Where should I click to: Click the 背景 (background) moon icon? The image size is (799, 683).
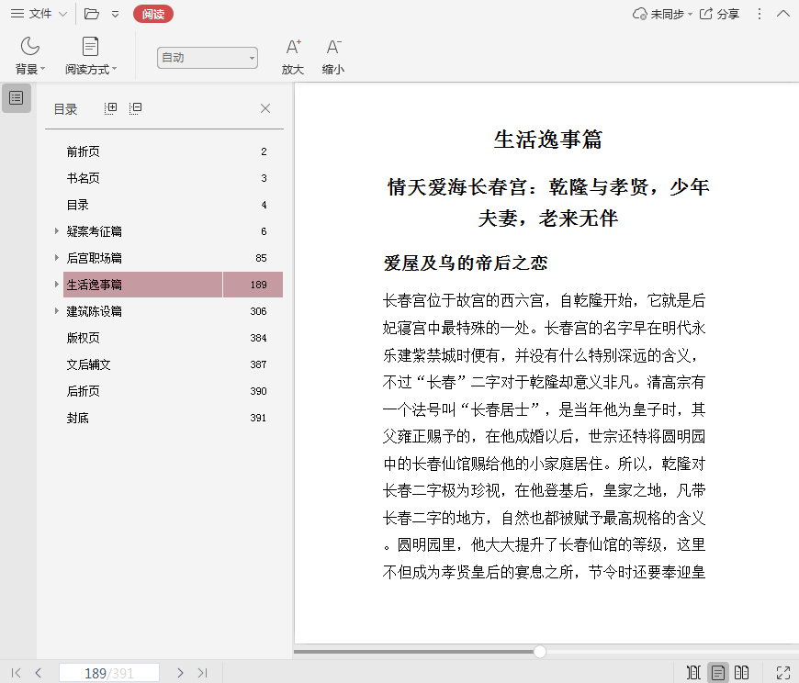pos(30,47)
